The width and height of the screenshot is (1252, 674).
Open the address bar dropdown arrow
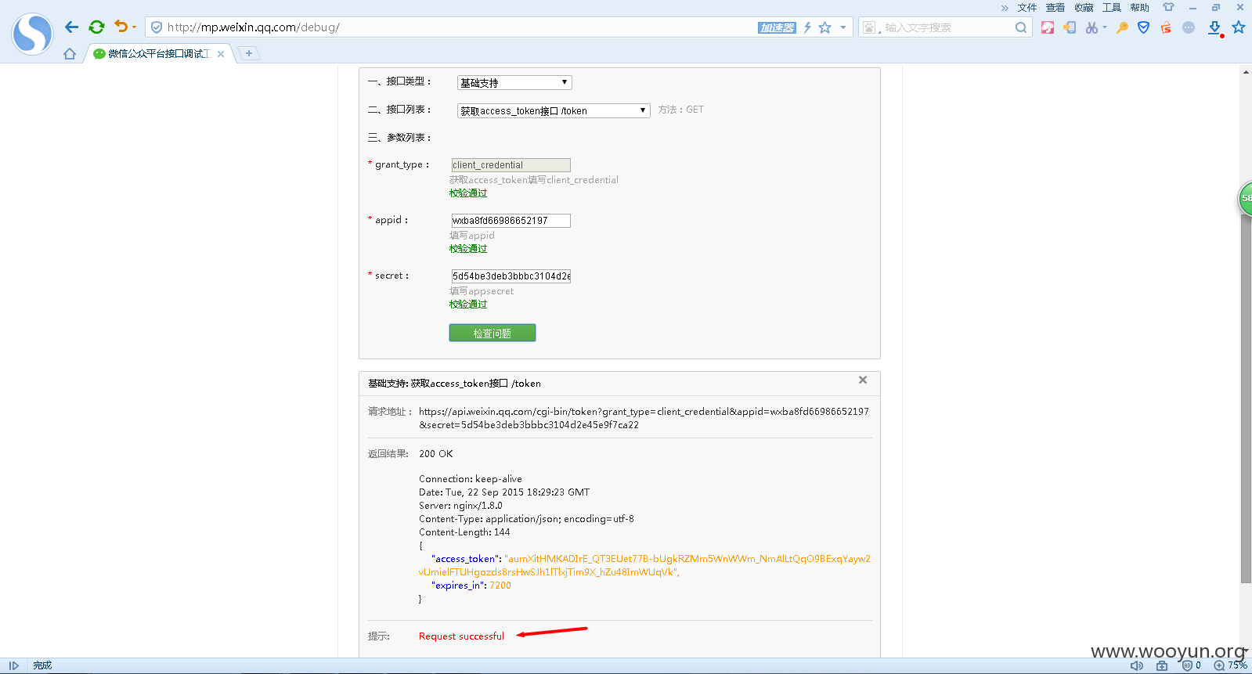point(843,27)
